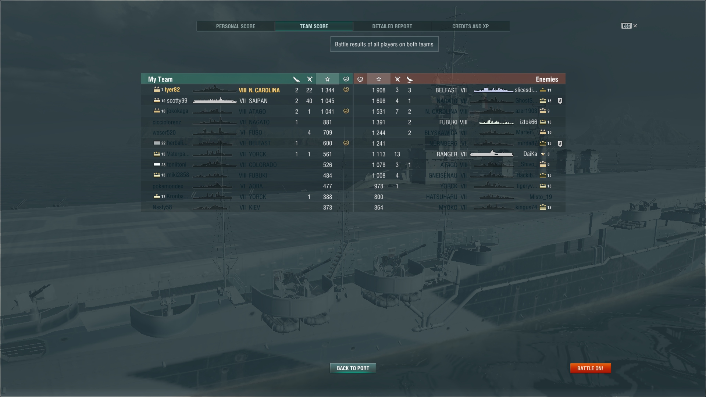Sort My Team by aircraft shot down
The height and width of the screenshot is (397, 706).
tap(309, 79)
